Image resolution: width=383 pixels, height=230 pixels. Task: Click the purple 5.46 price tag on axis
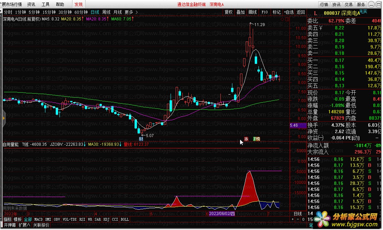point(298,125)
